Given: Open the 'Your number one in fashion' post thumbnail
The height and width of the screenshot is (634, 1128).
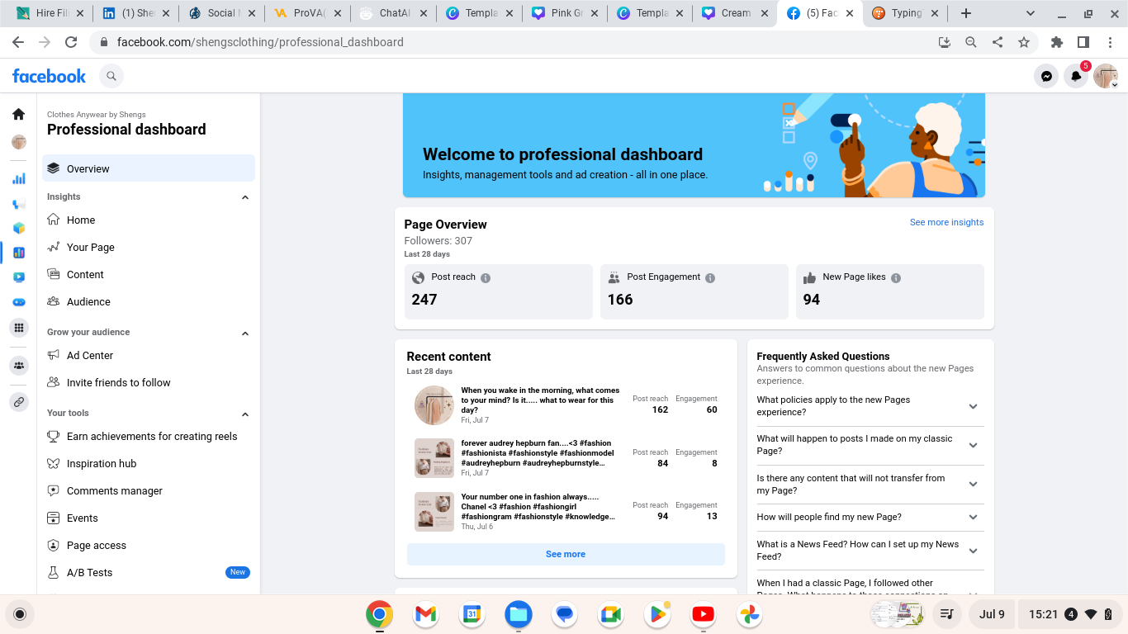Looking at the screenshot, I should point(434,512).
